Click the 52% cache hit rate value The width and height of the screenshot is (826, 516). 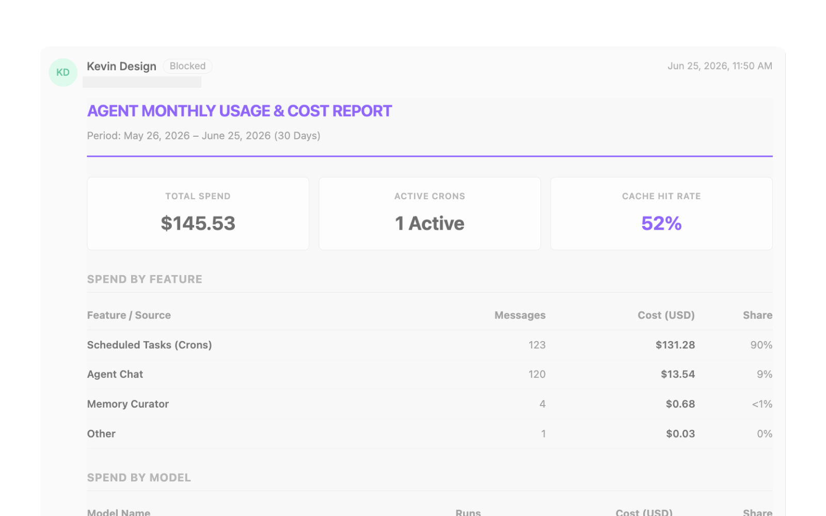click(x=661, y=223)
